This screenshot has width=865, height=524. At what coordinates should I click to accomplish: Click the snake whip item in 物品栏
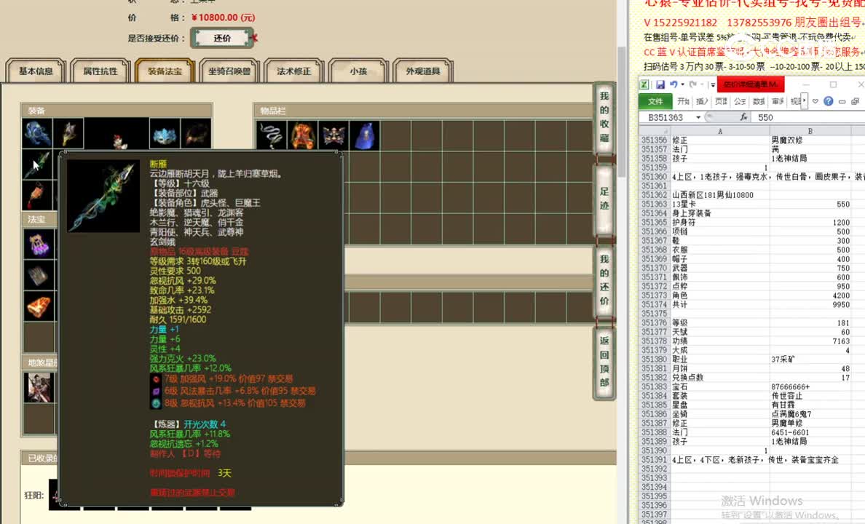pos(271,134)
